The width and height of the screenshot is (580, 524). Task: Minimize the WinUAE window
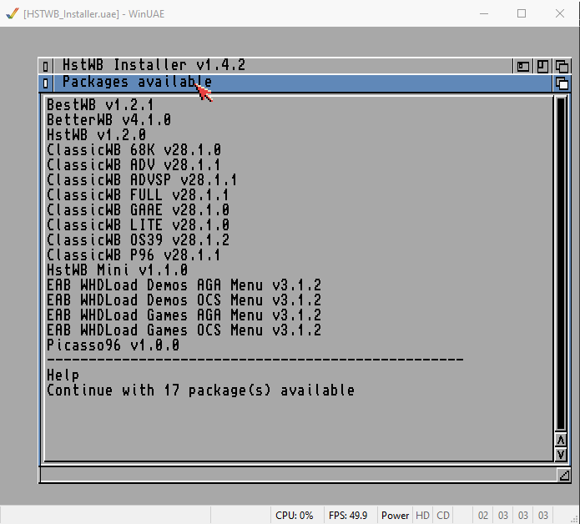(x=484, y=13)
